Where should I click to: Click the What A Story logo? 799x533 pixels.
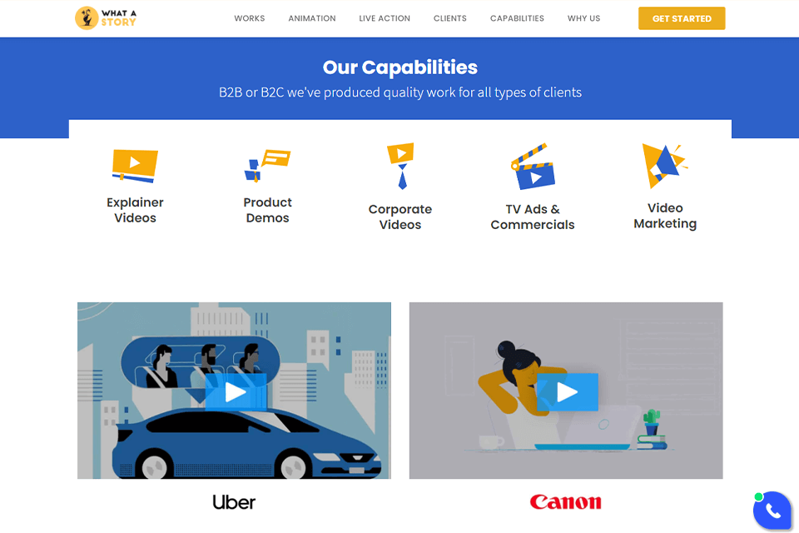[x=106, y=18]
